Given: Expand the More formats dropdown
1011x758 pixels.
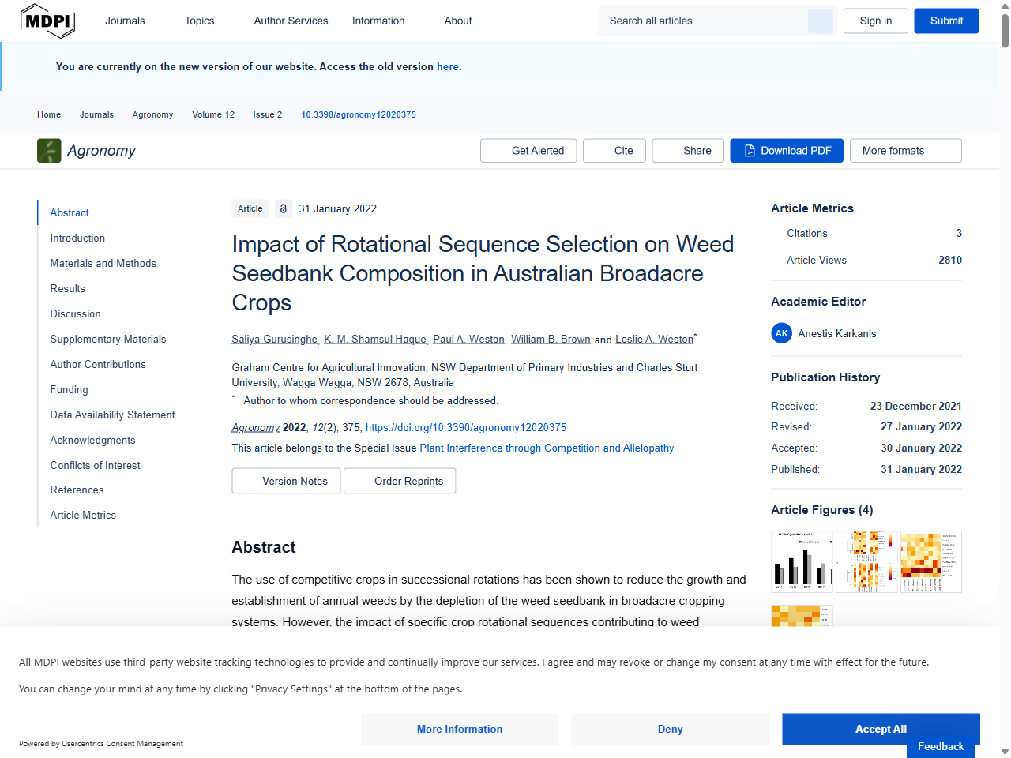Looking at the screenshot, I should click(905, 150).
